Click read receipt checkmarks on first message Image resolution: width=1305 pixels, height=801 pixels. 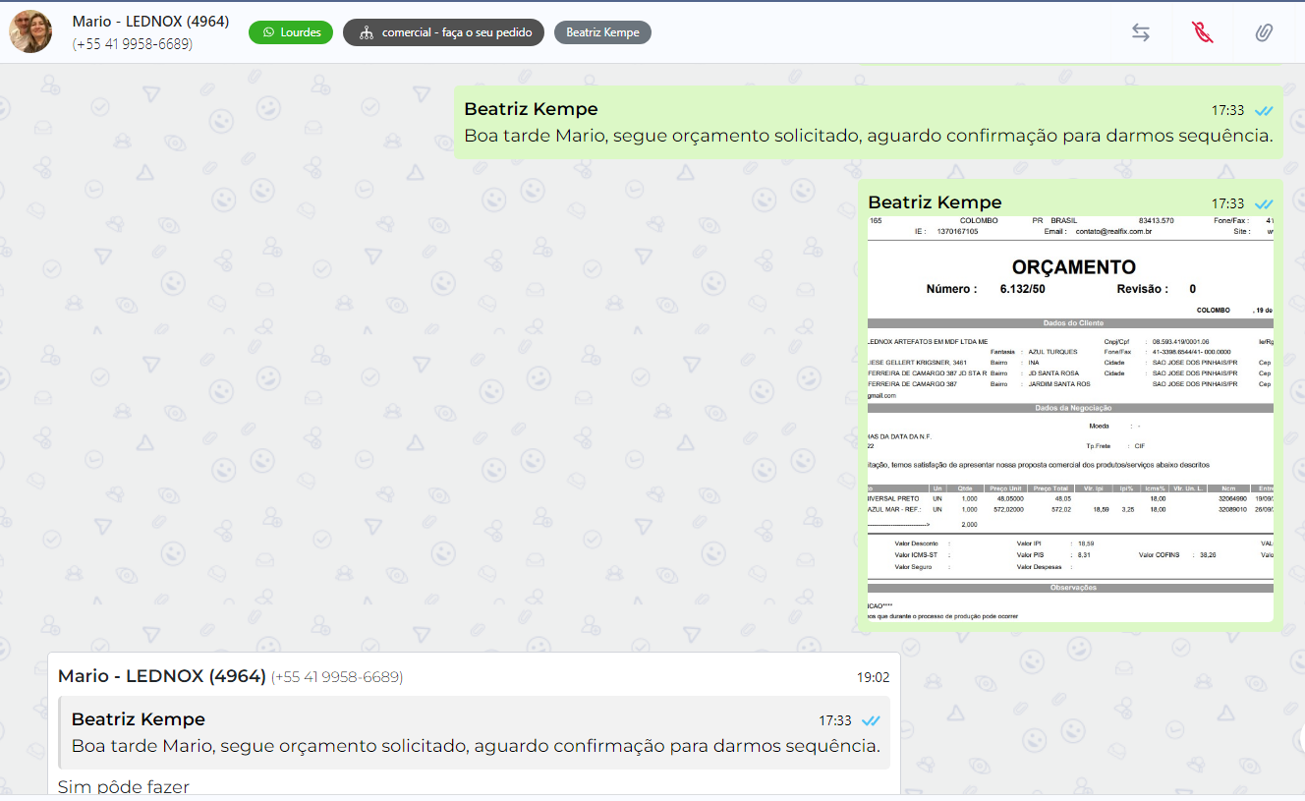(x=1264, y=111)
